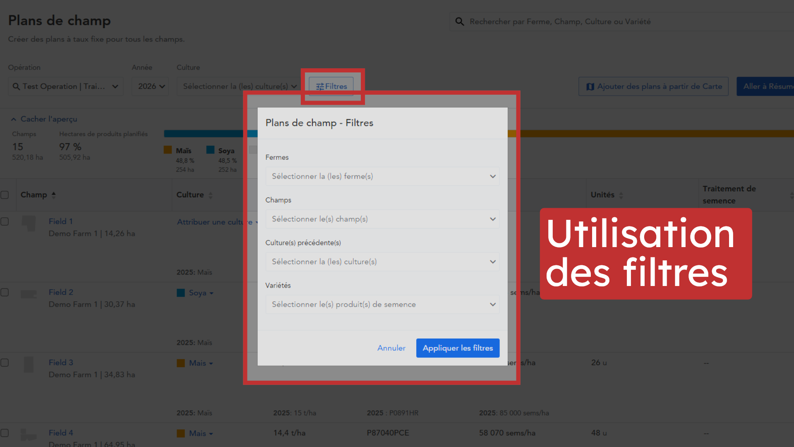The image size is (794, 447).
Task: Click Field 3 shape thumbnail
Action: point(29,365)
